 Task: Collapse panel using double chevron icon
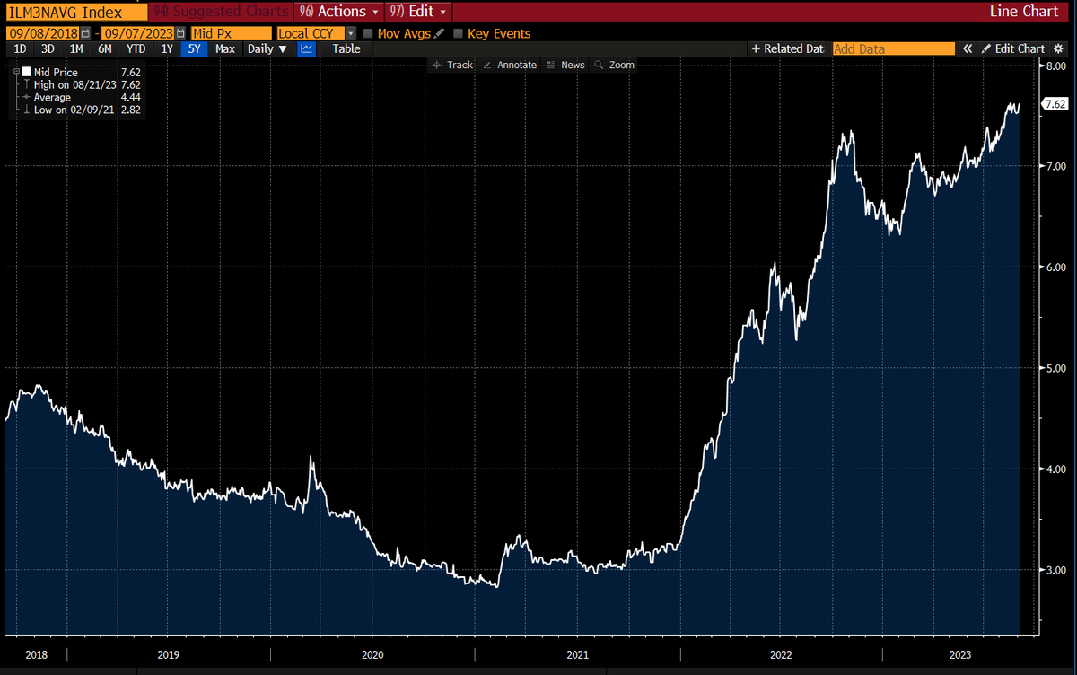(968, 48)
